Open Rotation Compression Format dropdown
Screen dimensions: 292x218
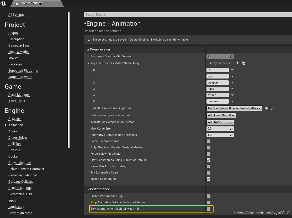click(221, 115)
